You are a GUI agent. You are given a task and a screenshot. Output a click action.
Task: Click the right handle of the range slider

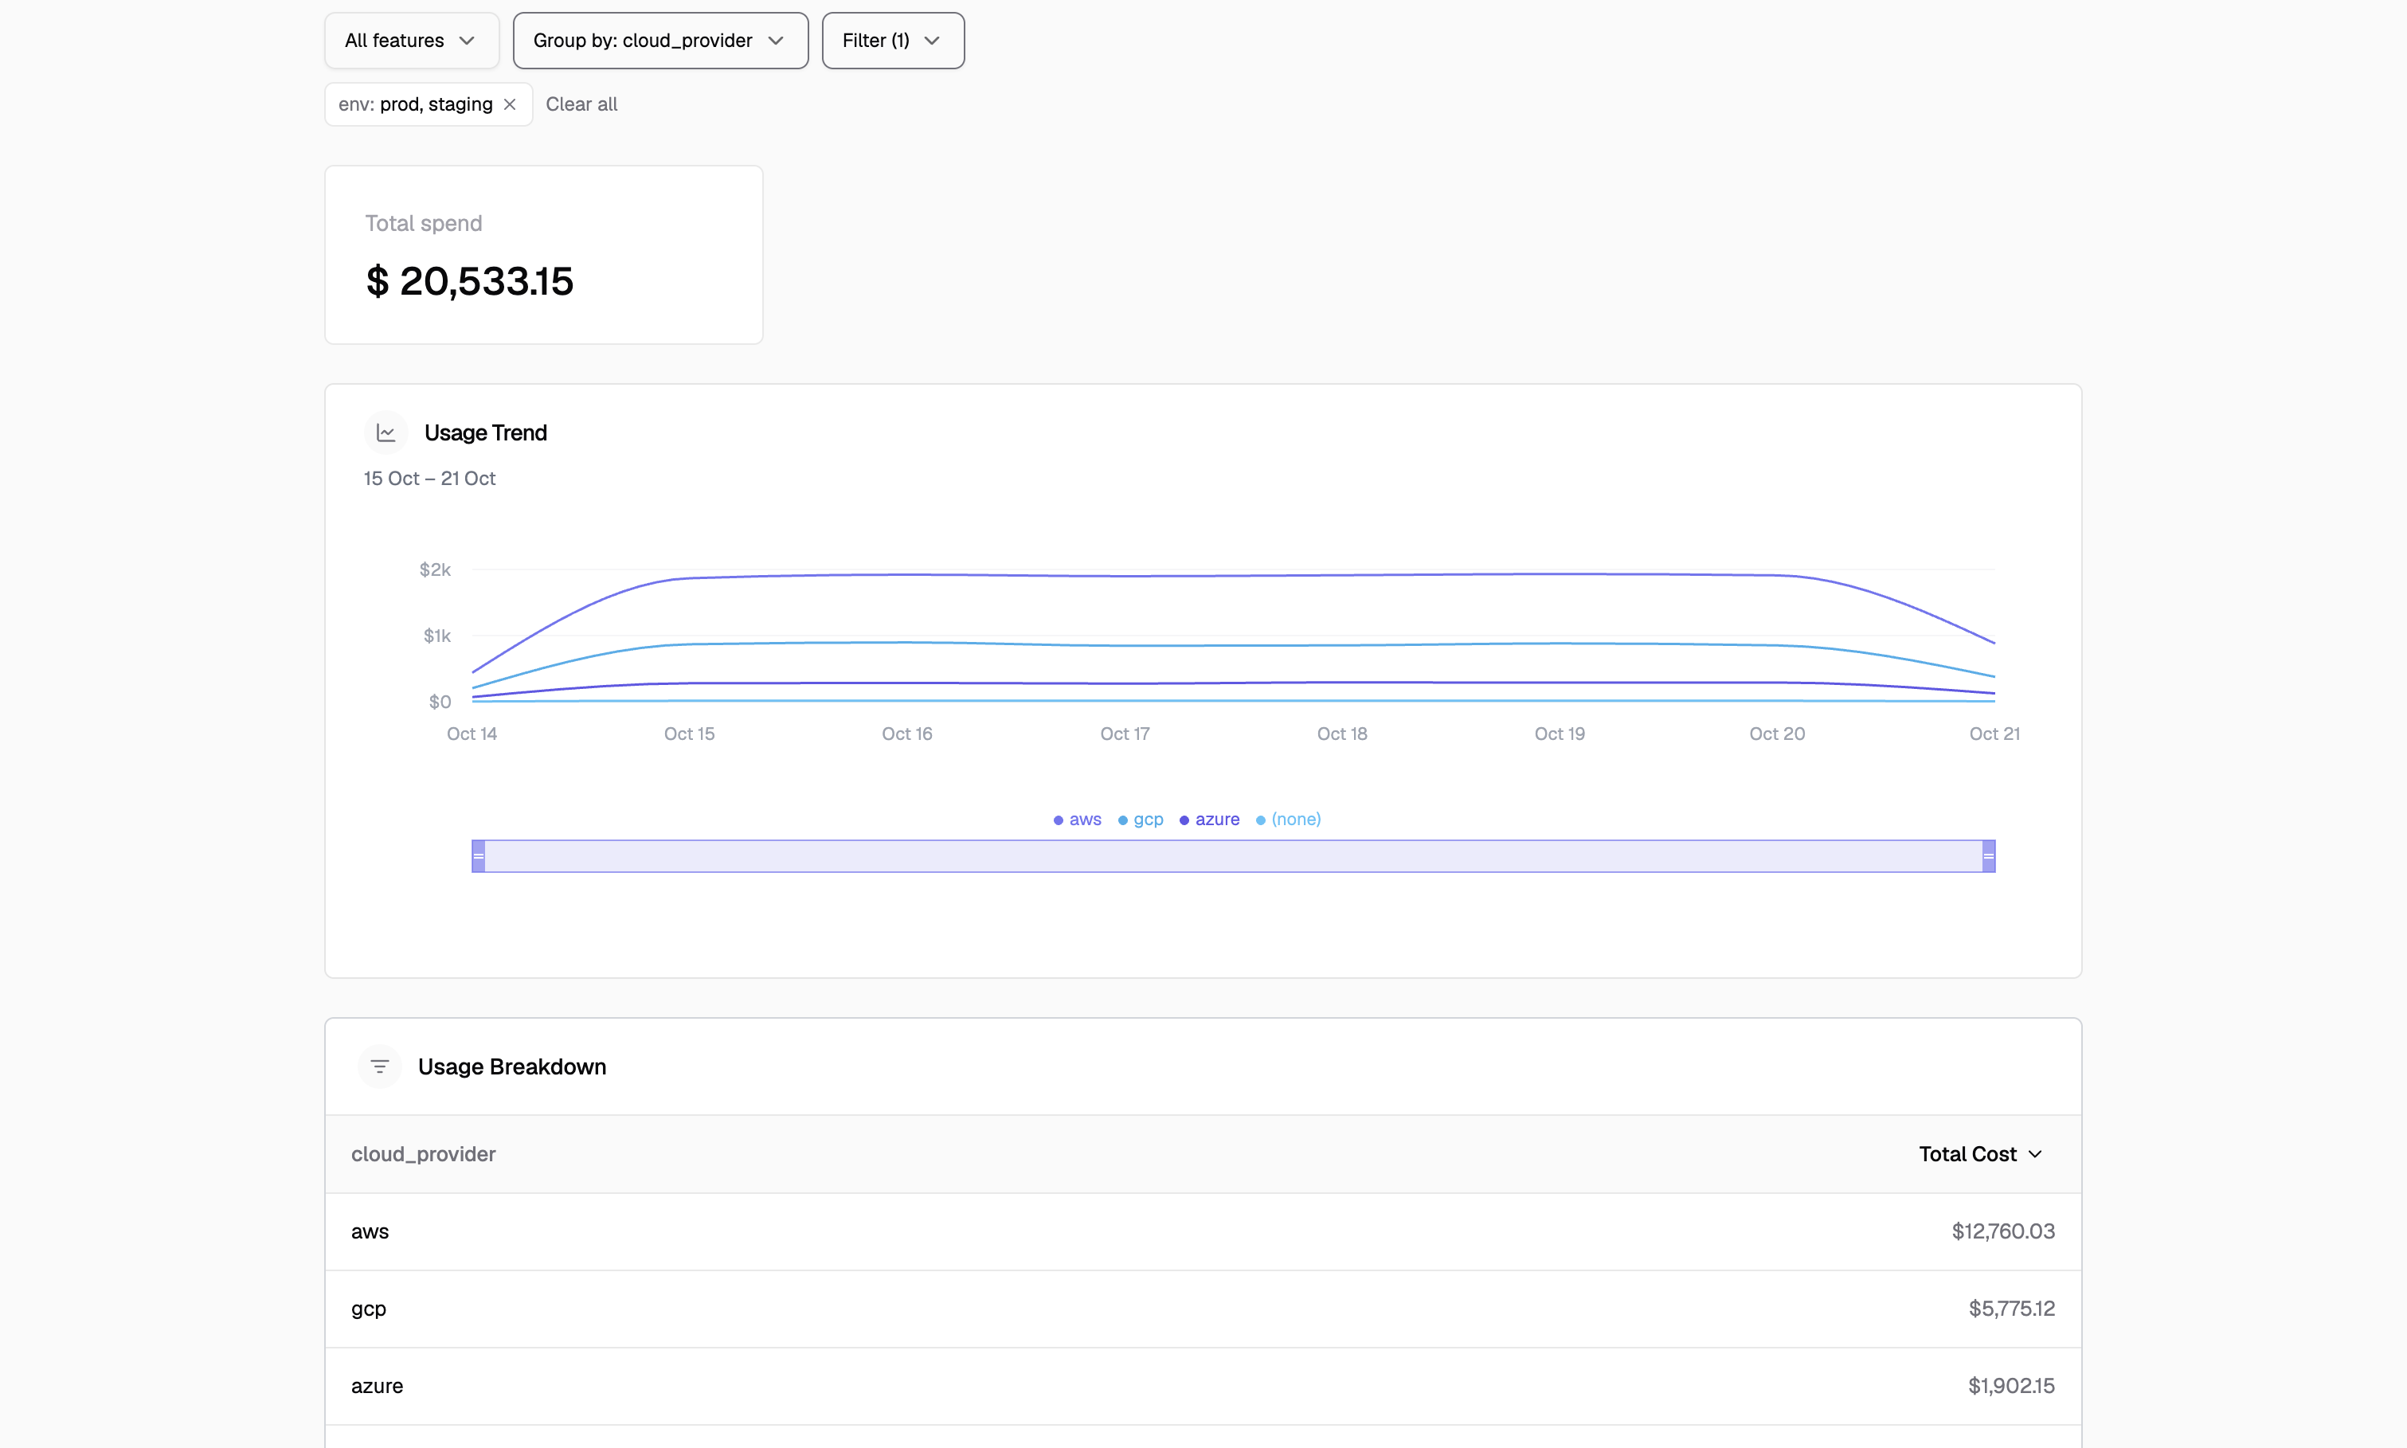click(x=1987, y=855)
